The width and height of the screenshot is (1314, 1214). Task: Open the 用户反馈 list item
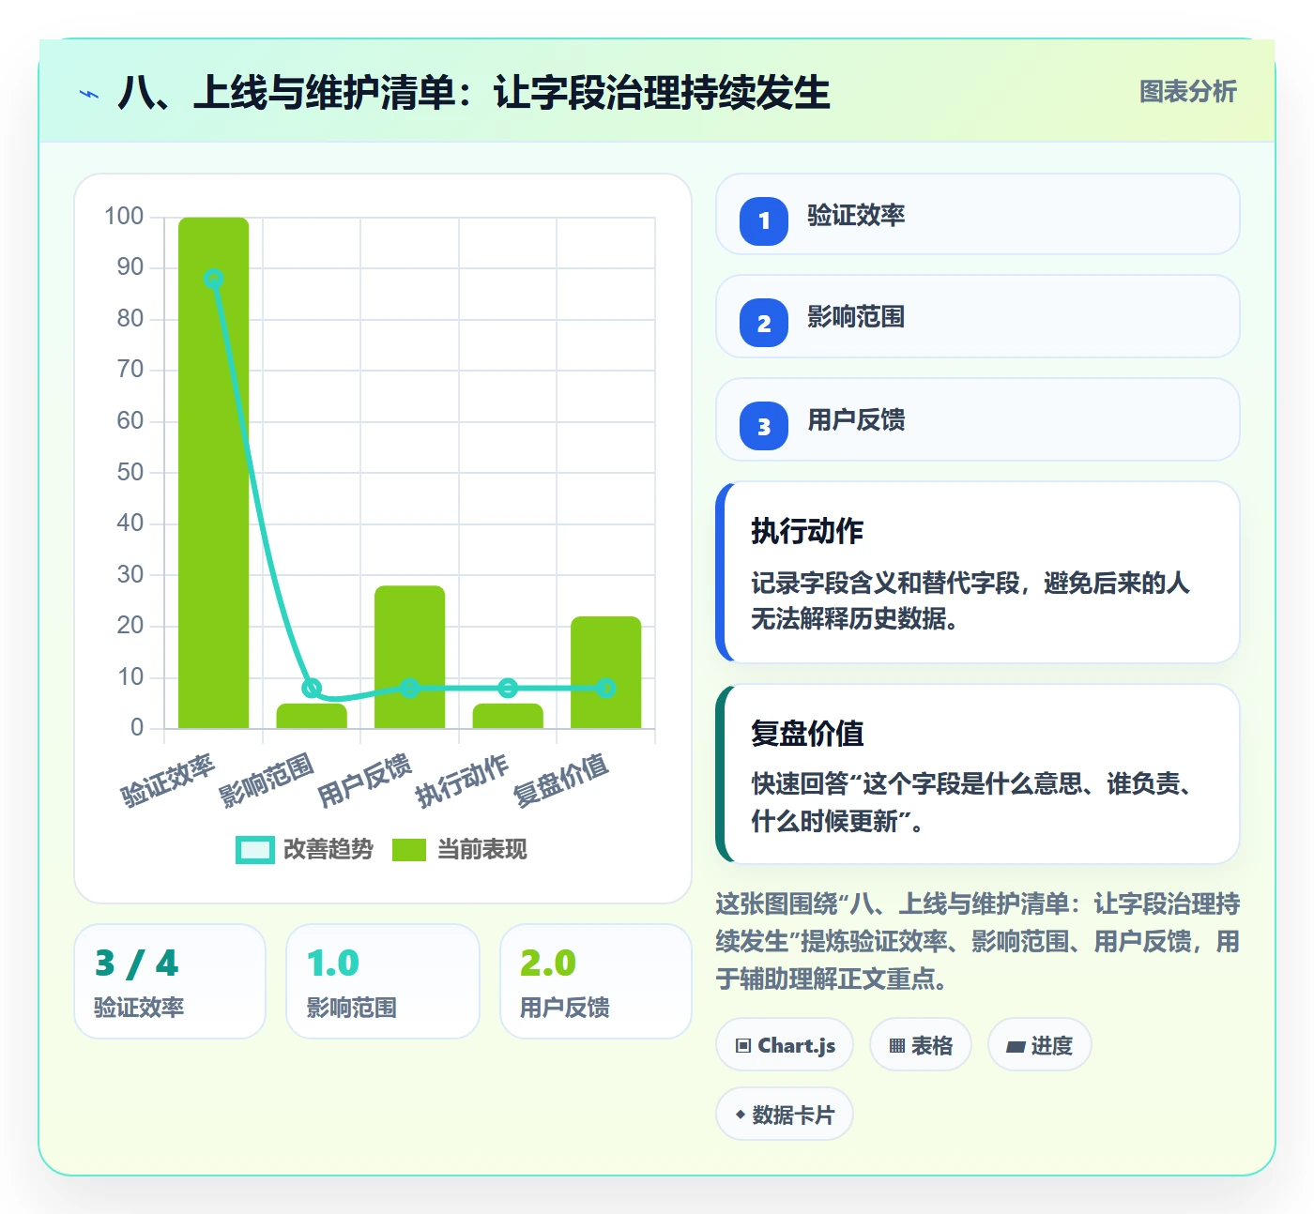[978, 419]
